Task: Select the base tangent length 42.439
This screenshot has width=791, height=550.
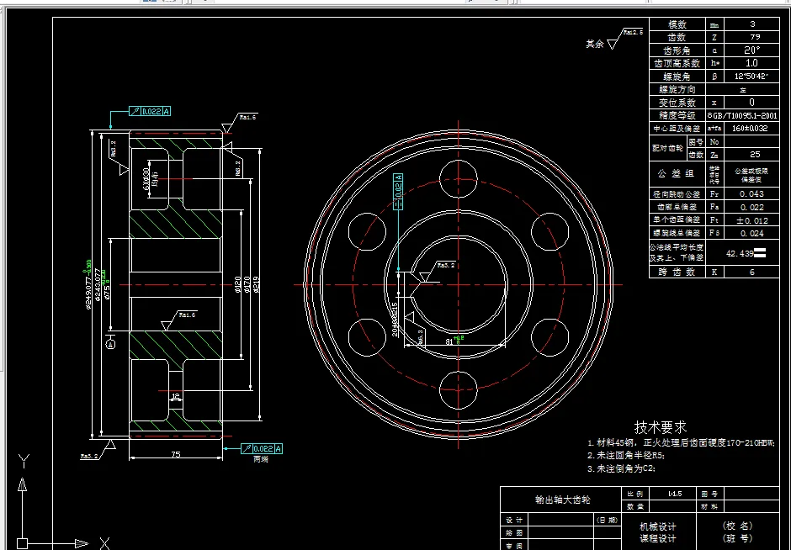Action: point(740,254)
